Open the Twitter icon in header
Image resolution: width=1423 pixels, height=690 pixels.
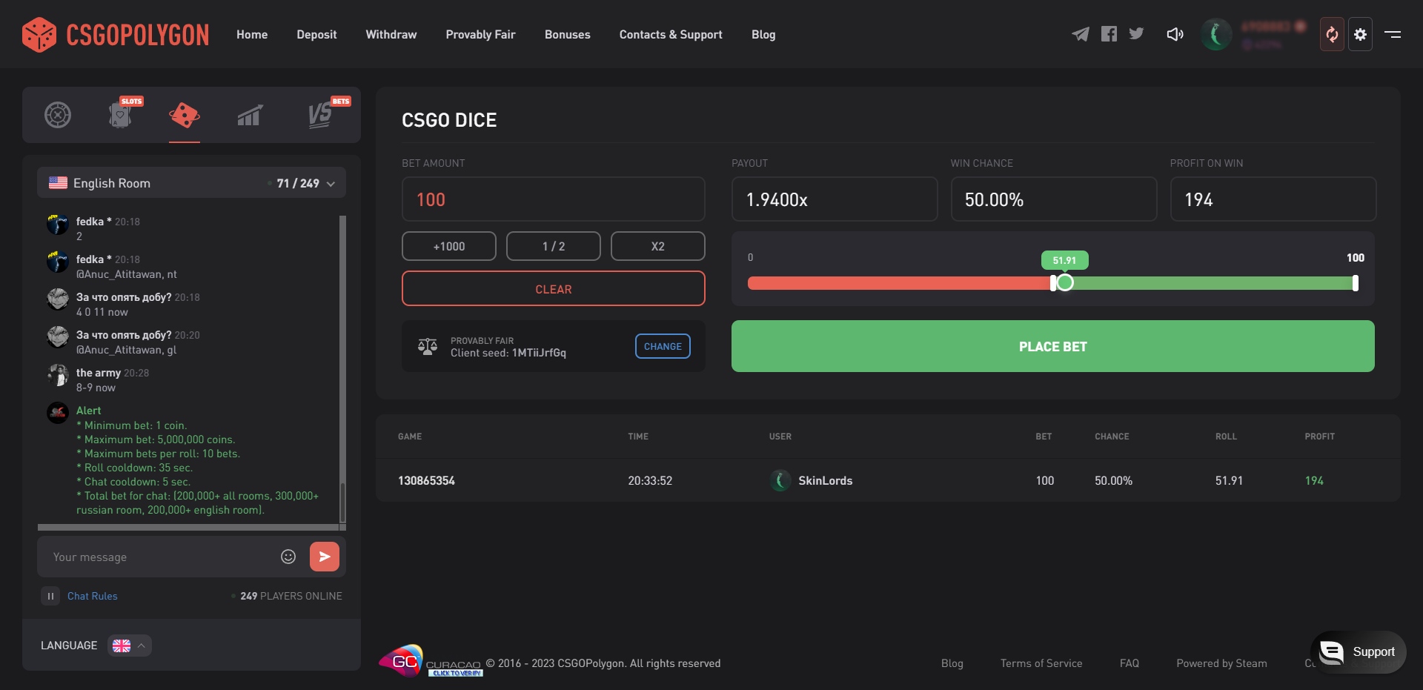[1136, 33]
